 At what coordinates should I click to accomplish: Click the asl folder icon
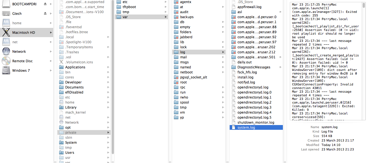(234, 12)
